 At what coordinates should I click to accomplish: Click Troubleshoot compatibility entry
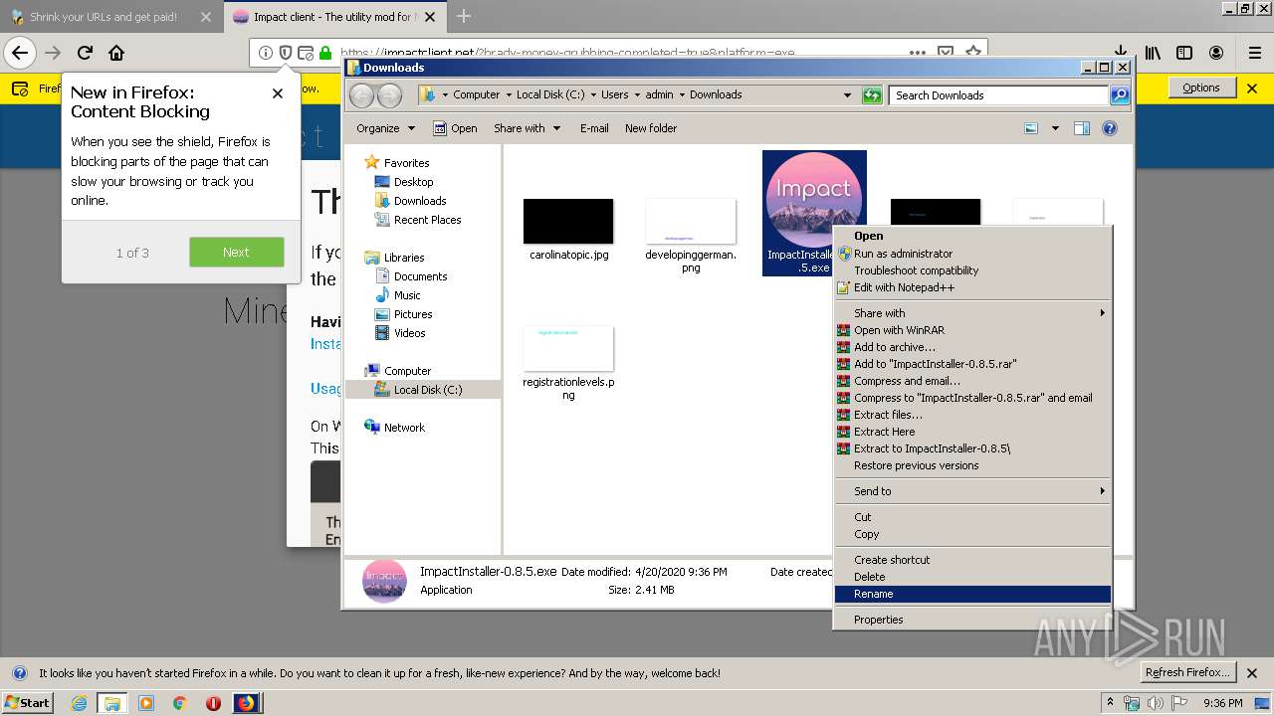point(972,270)
